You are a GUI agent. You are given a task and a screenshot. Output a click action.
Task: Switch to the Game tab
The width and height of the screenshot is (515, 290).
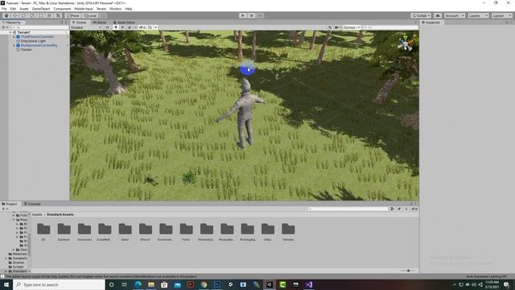coord(100,23)
